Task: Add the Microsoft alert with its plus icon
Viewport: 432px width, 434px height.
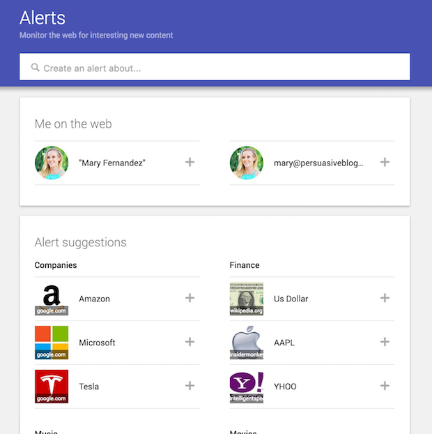Action: (190, 342)
